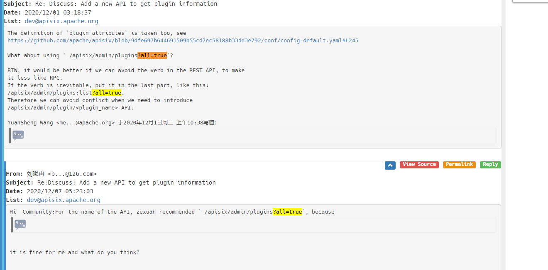Click the line '/apisix/admin/plugin/<plugin_name> API.'
Viewport: 548px width, 270px height.
(x=71, y=108)
